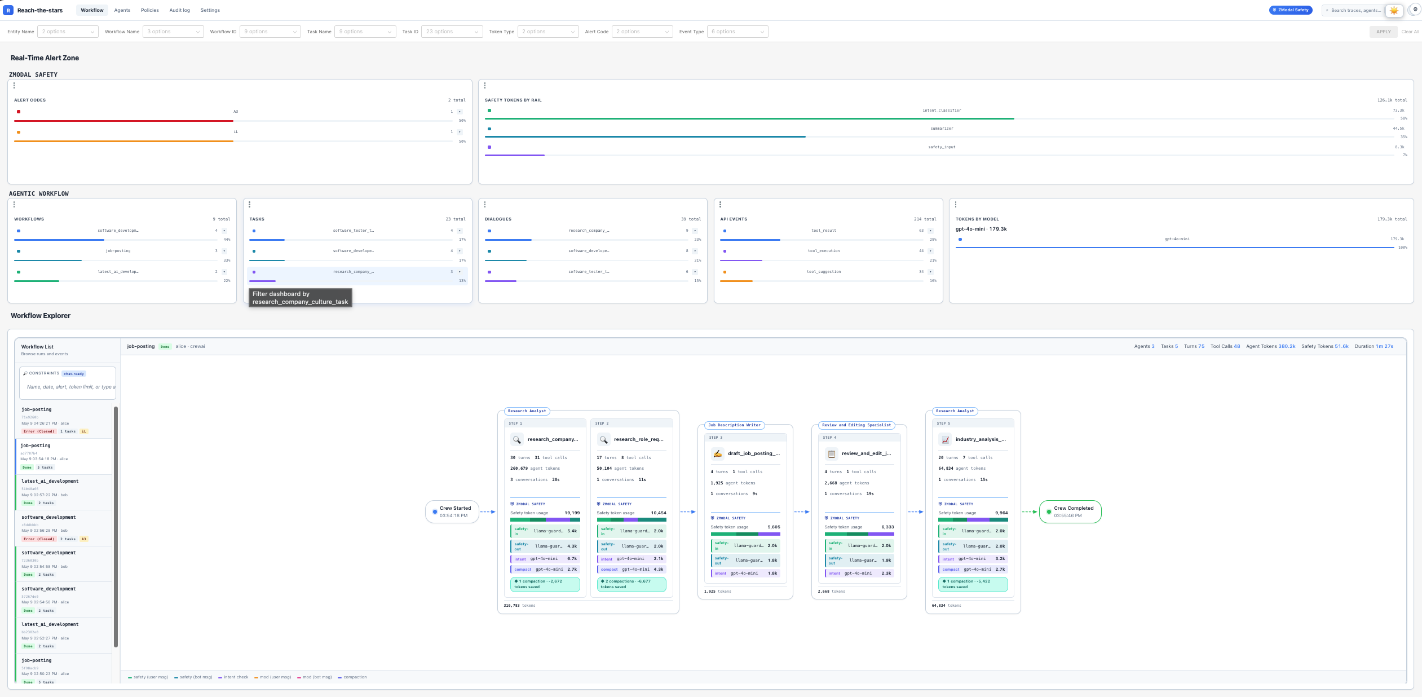Open the API Events panel kebab menu
This screenshot has height=697, width=1422.
[721, 205]
